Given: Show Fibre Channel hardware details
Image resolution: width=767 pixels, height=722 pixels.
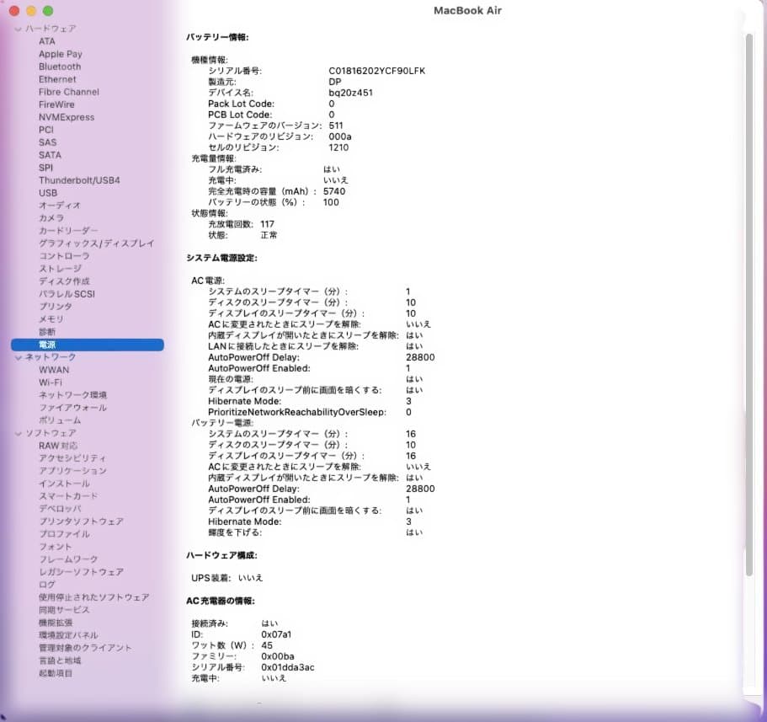Looking at the screenshot, I should [68, 92].
